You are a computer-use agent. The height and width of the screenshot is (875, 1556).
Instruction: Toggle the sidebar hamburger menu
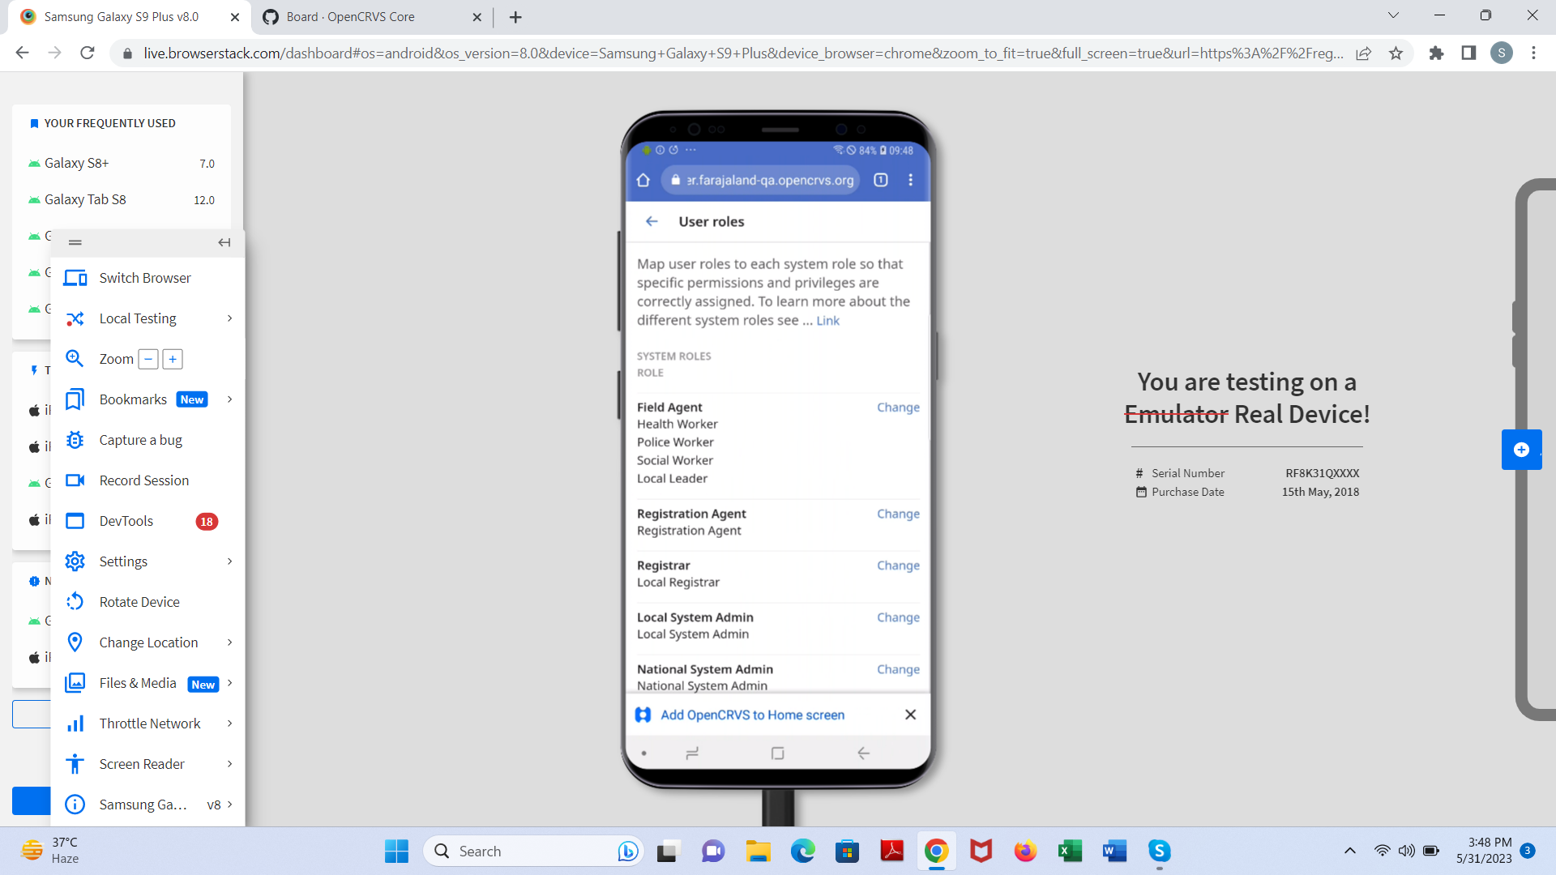[x=75, y=242]
